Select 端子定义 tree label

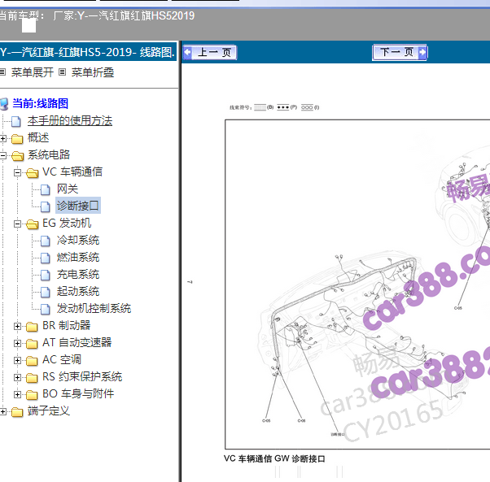[x=49, y=410]
